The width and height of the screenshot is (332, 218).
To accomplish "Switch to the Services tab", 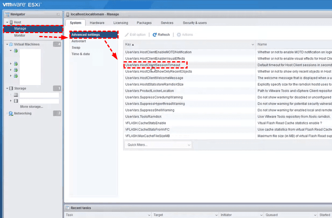I will point(167,23).
